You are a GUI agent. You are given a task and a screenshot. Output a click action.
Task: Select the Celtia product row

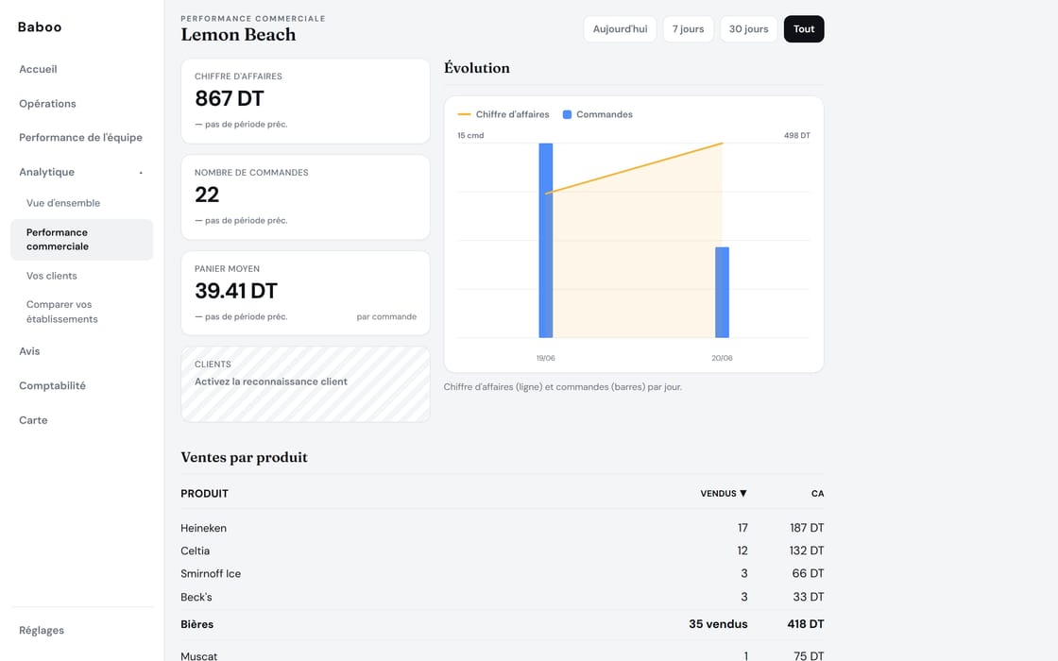(x=502, y=551)
